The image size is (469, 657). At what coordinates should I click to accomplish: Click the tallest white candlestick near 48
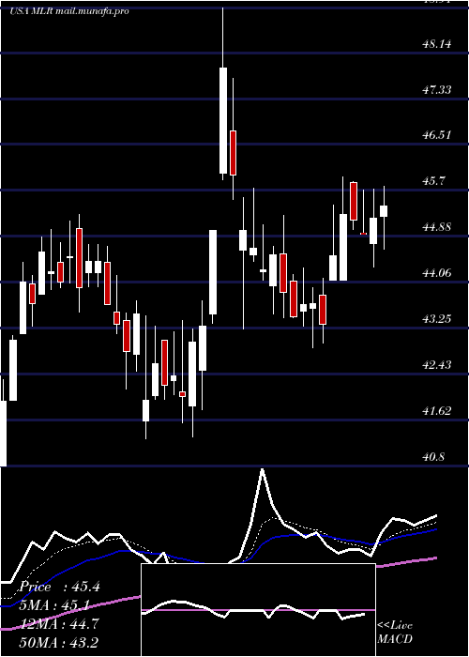[223, 120]
